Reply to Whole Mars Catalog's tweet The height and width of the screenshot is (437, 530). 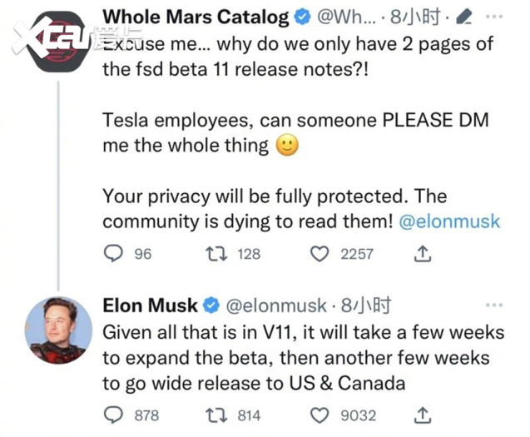click(x=113, y=254)
